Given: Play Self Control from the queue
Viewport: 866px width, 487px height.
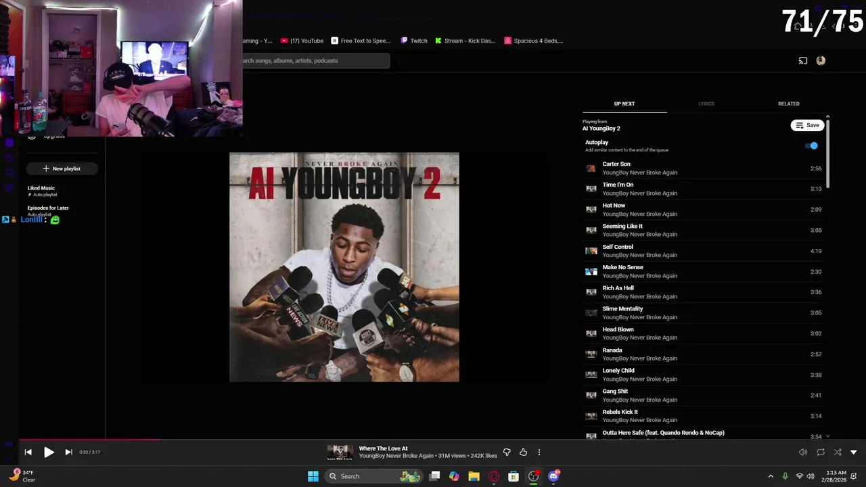Looking at the screenshot, I should click(704, 251).
